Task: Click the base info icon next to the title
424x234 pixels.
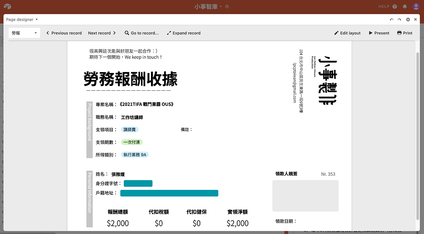Action: 227,6
